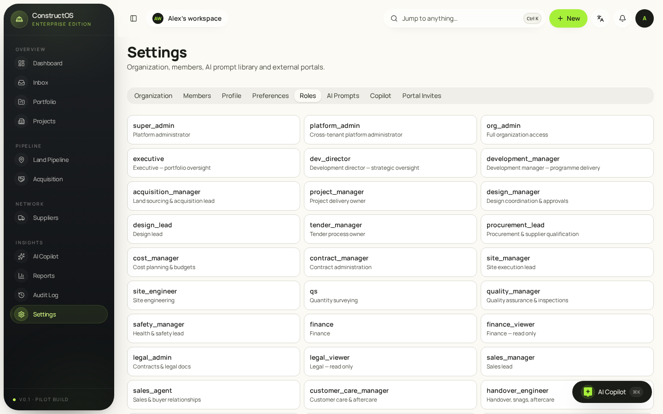Click the AW workspace avatar badge
Screen dimensions: 663x414
click(158, 18)
